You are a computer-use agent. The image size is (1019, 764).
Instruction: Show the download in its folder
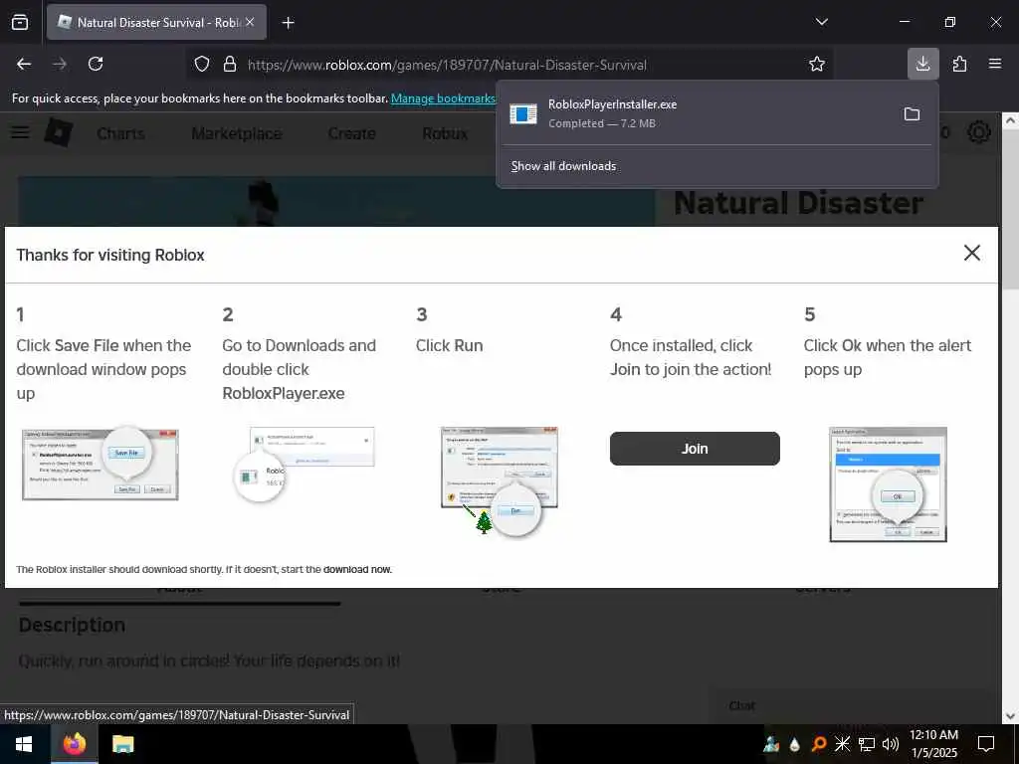pos(912,114)
